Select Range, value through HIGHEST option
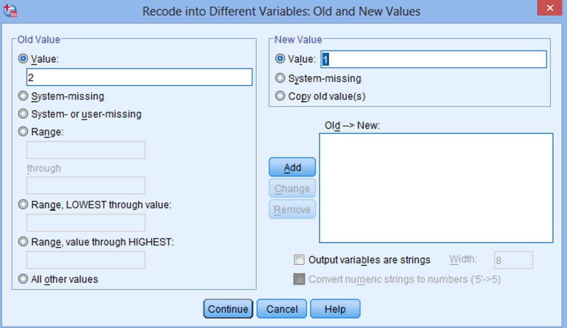 point(23,242)
